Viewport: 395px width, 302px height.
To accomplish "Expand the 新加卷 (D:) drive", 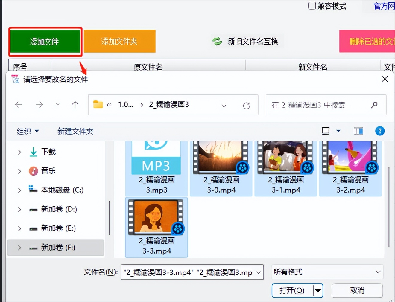I will [x=19, y=209].
